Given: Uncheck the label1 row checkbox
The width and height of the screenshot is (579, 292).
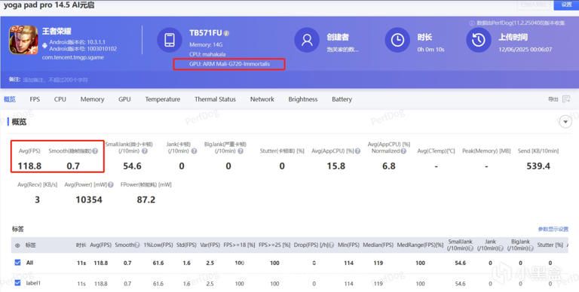Looking at the screenshot, I should point(17,283).
